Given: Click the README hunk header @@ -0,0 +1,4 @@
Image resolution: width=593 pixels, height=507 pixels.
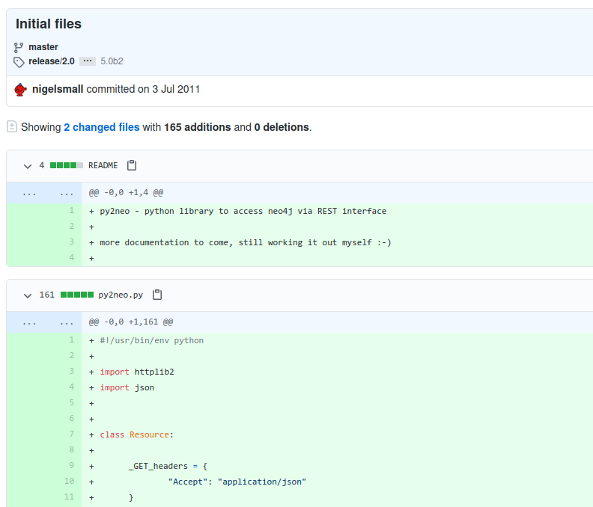Looking at the screenshot, I should (127, 193).
